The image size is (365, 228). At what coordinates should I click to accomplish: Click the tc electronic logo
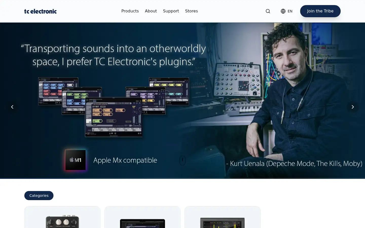point(40,11)
